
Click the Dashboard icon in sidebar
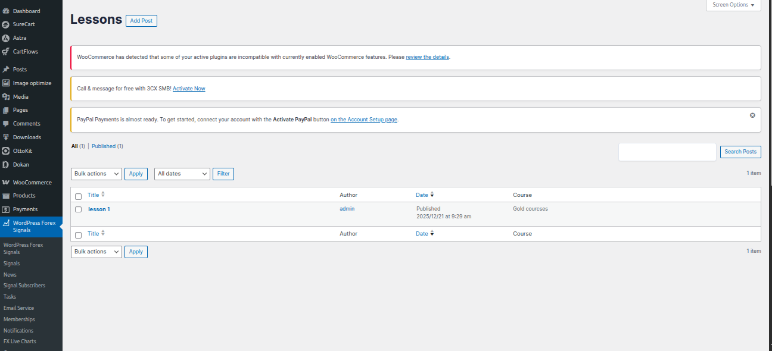6,11
